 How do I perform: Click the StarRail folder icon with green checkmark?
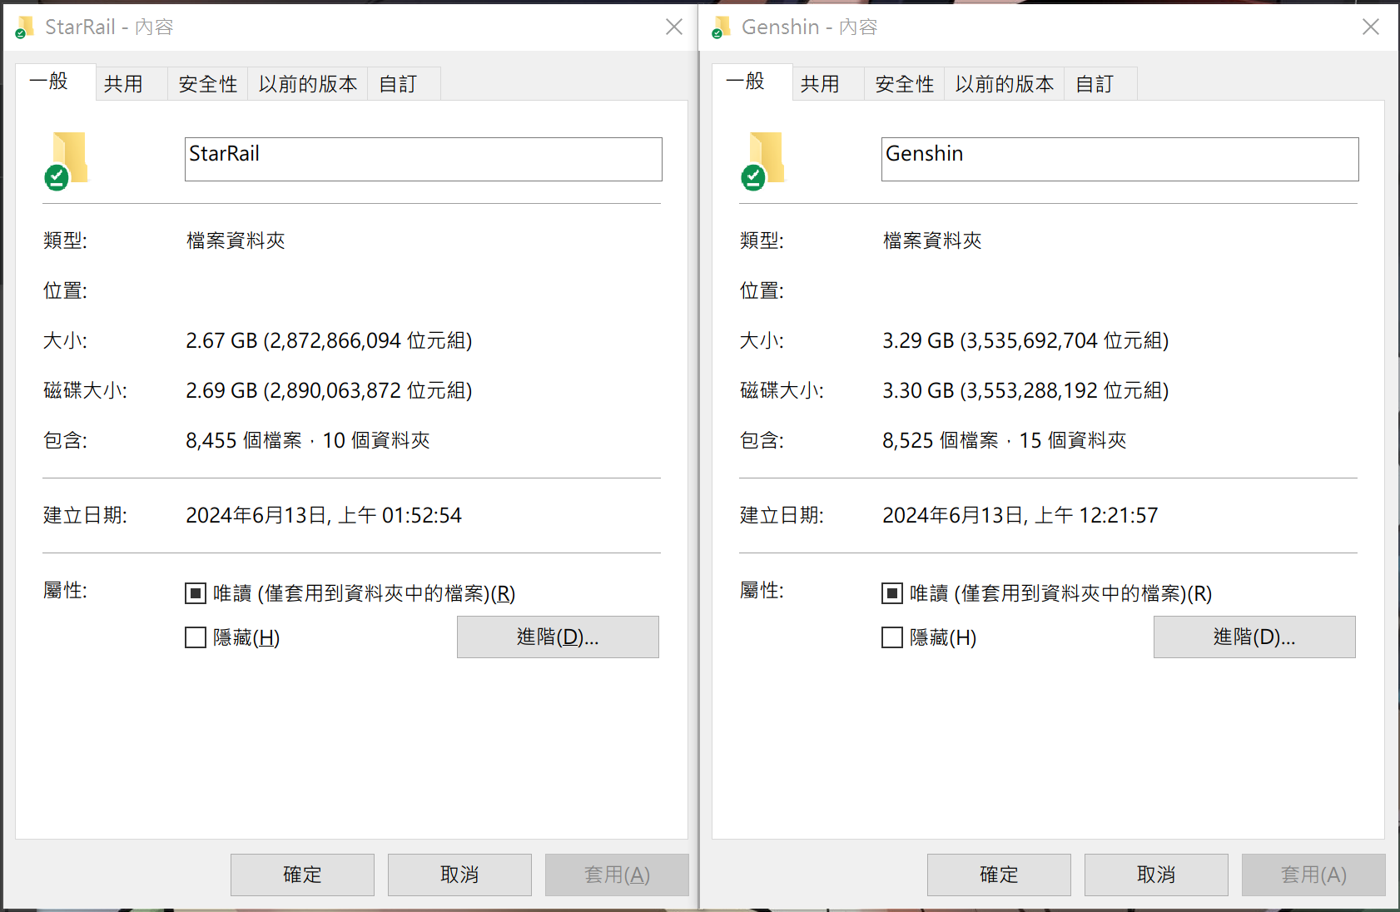click(x=67, y=160)
